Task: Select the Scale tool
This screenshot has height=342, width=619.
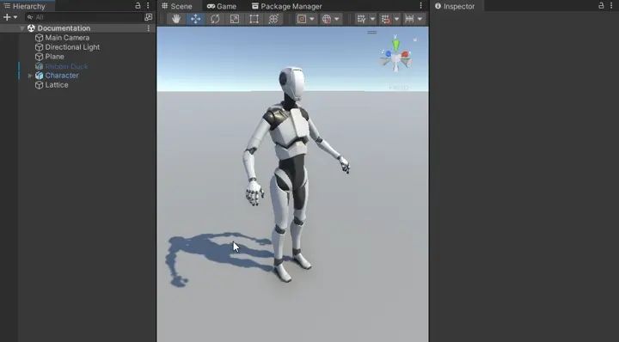Action: (235, 19)
